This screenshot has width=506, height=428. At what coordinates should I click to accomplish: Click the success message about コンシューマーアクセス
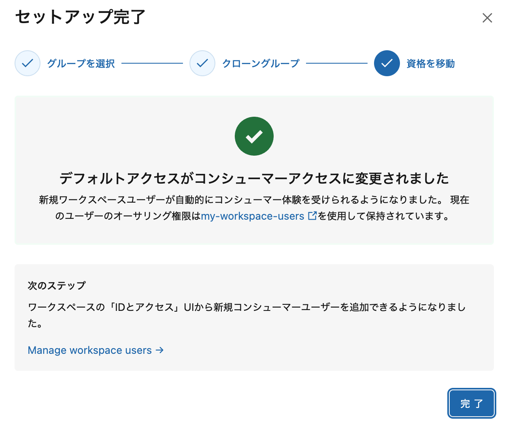pyautogui.click(x=254, y=178)
